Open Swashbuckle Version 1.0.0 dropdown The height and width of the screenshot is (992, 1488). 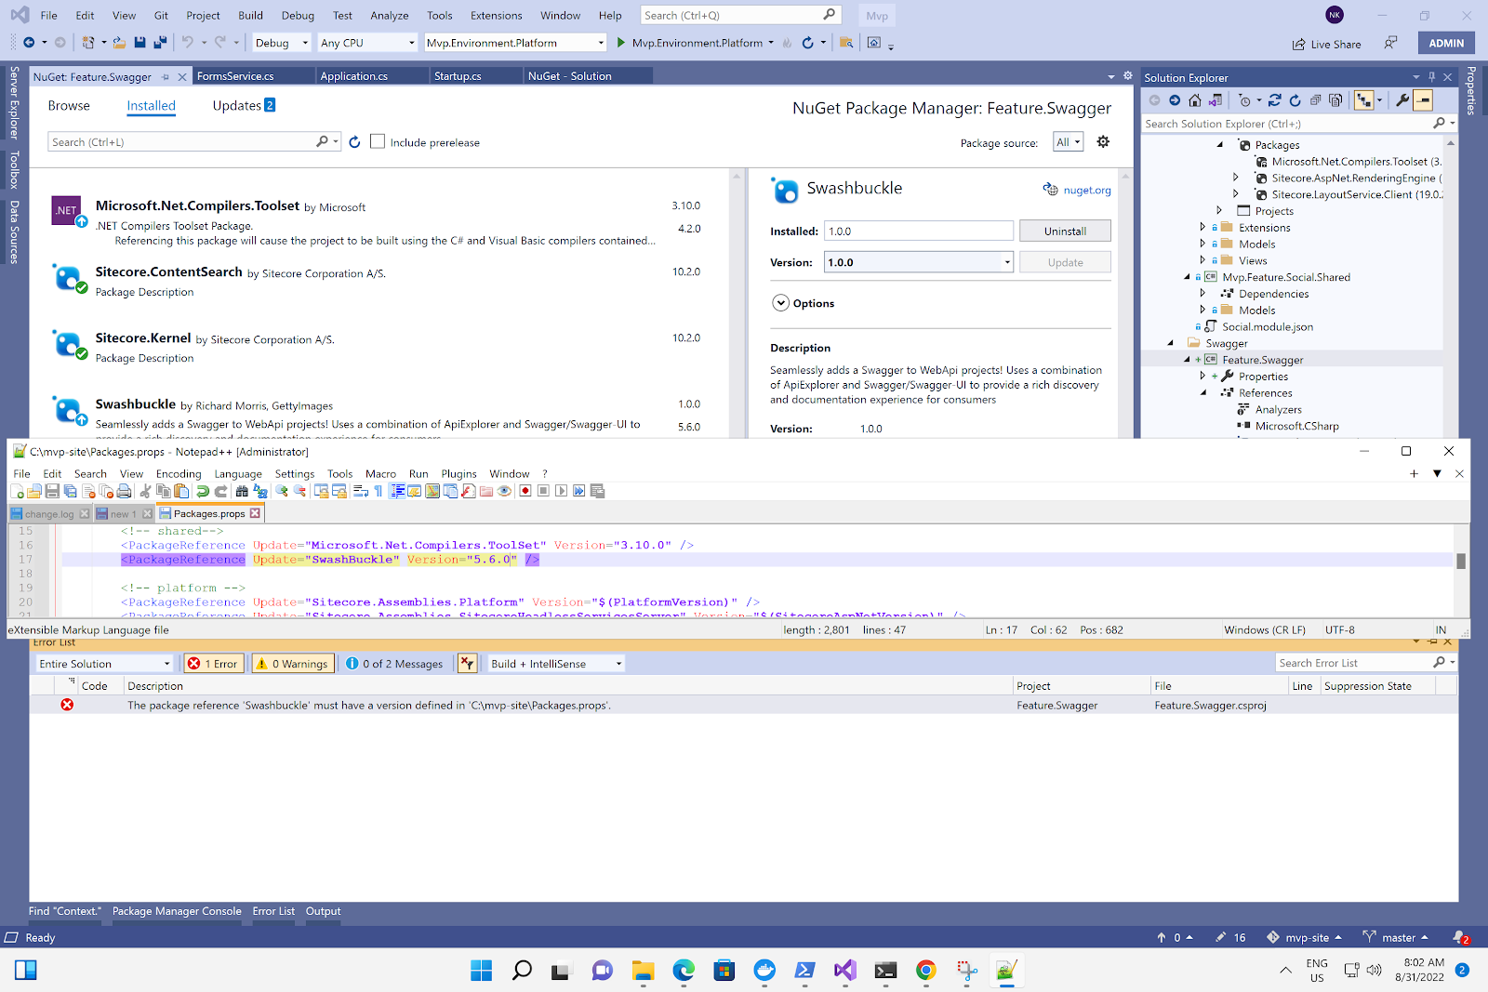pos(919,262)
